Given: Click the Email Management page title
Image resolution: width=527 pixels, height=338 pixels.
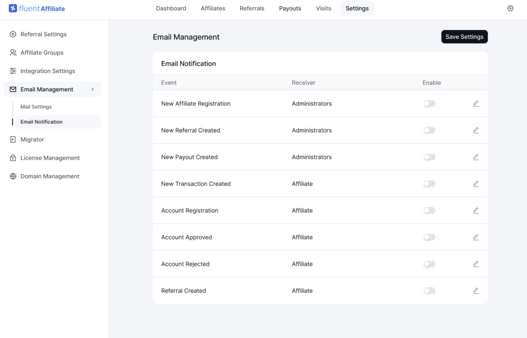Looking at the screenshot, I should (x=186, y=37).
